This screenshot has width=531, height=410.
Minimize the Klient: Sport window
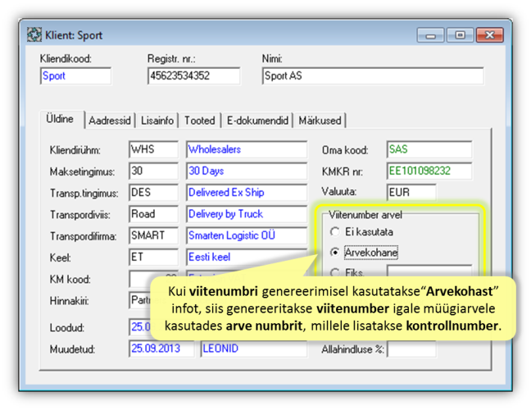tap(430, 35)
